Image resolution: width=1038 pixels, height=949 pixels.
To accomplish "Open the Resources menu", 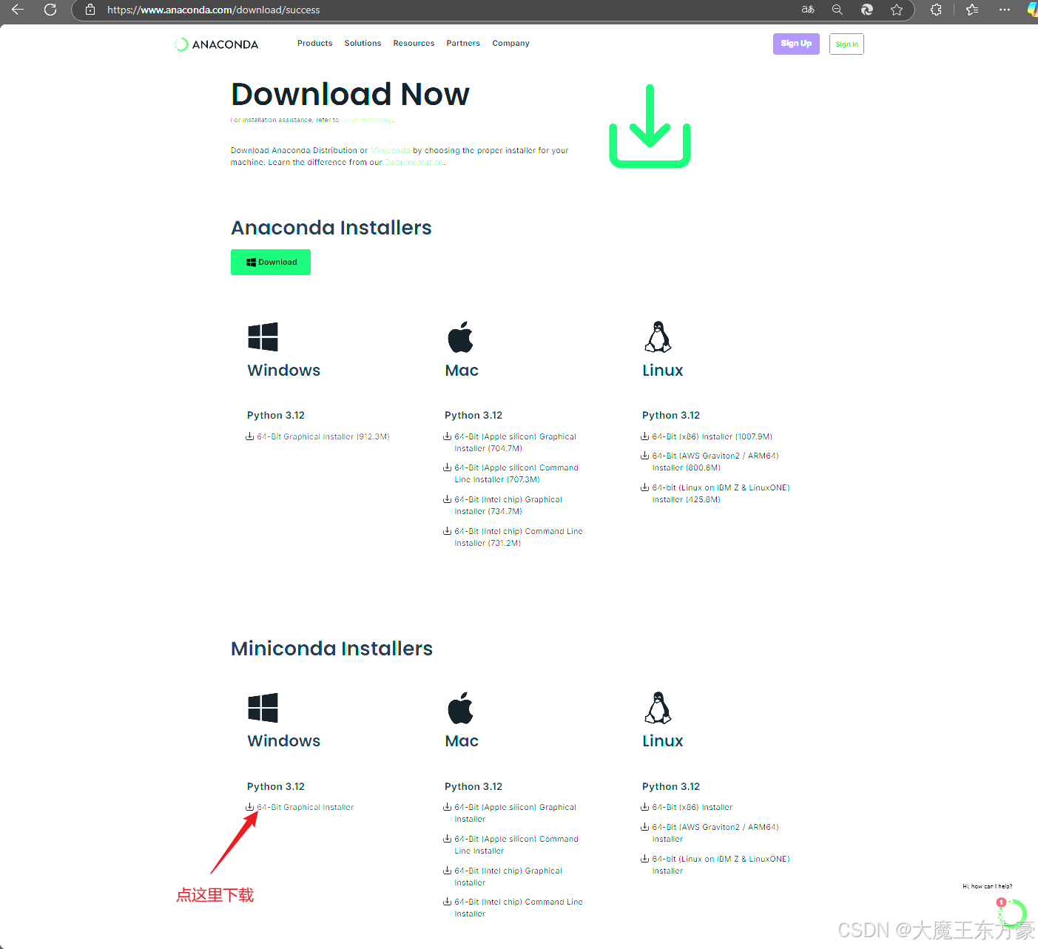I will pos(414,44).
